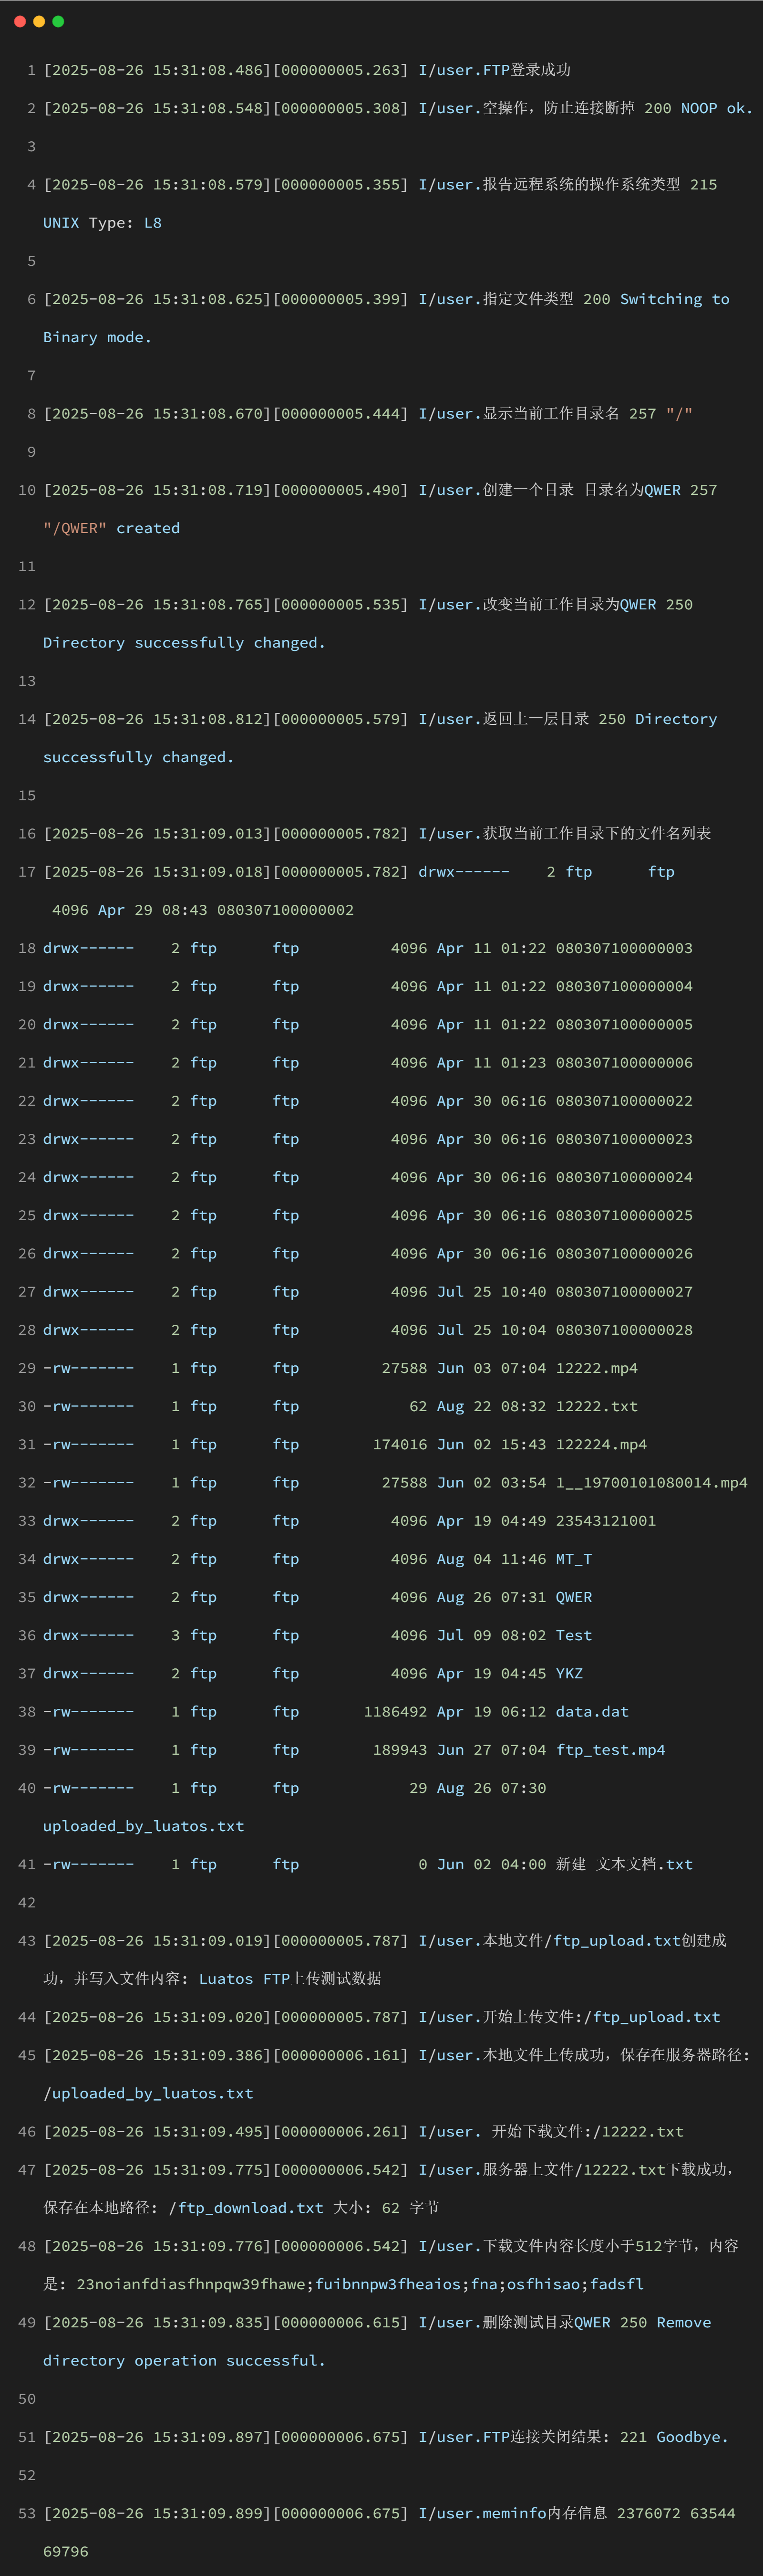Select directory name 080307100000027

coord(624,1292)
